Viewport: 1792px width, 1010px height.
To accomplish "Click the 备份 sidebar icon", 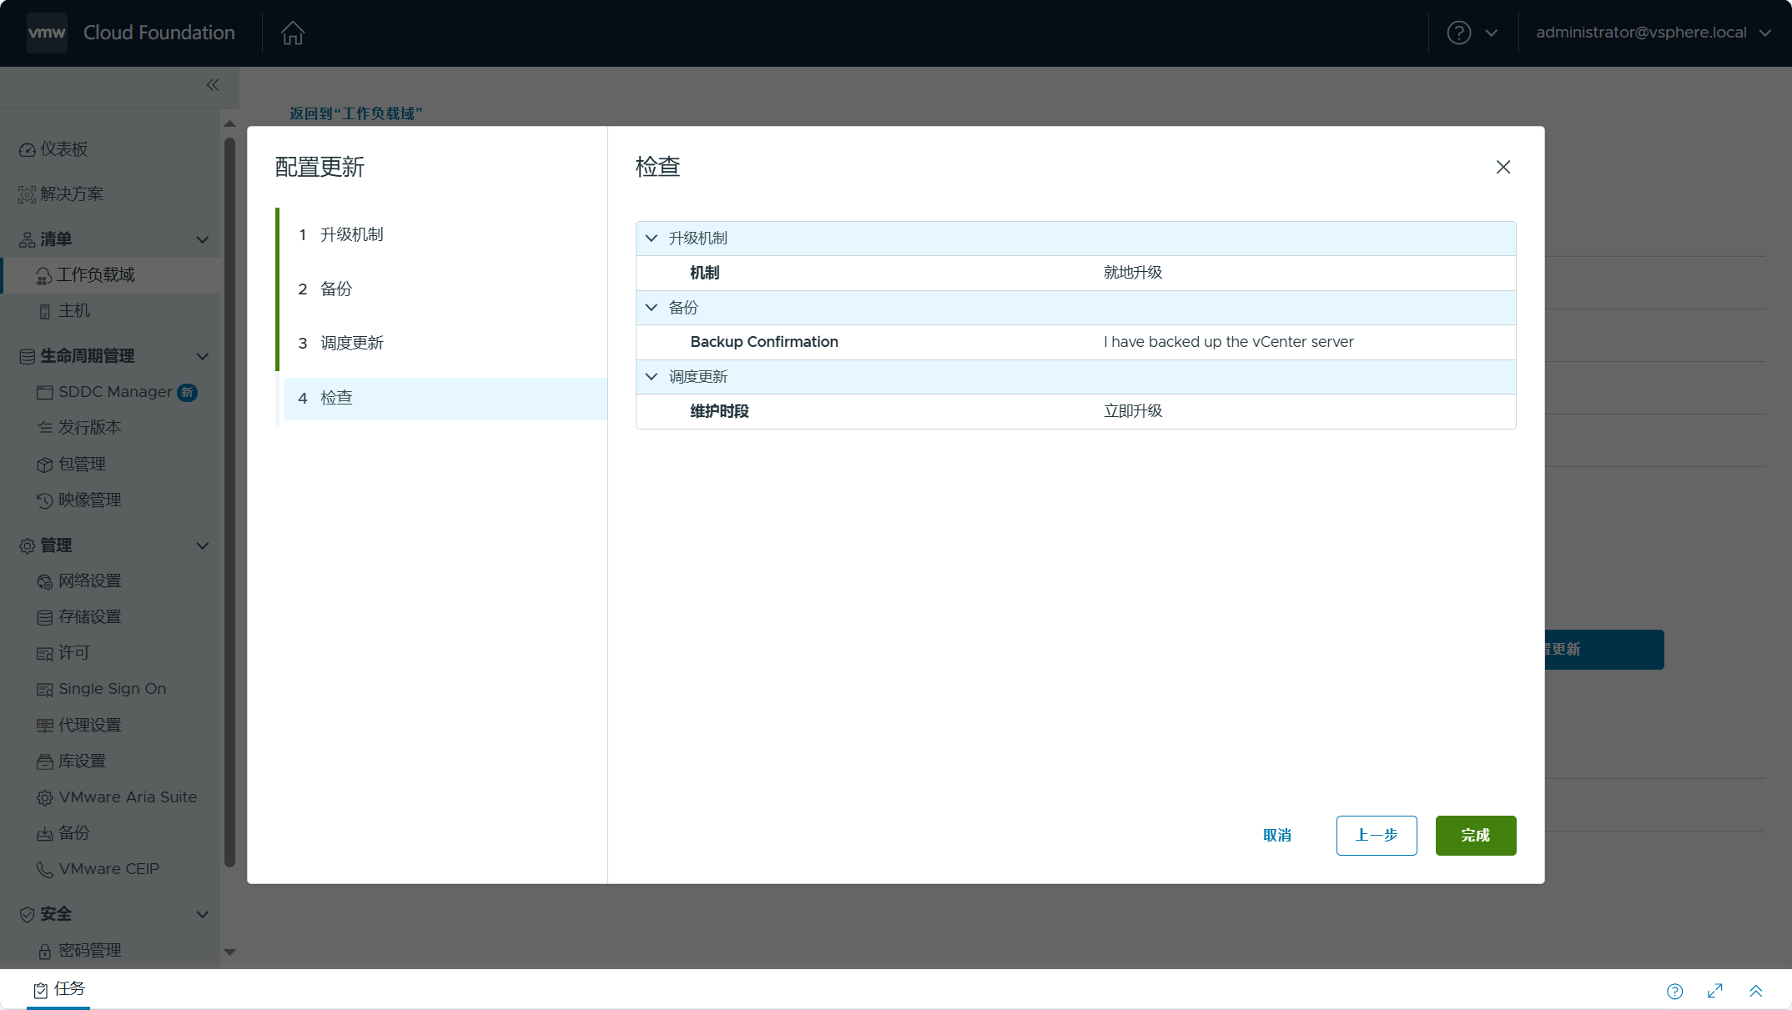I will point(45,834).
